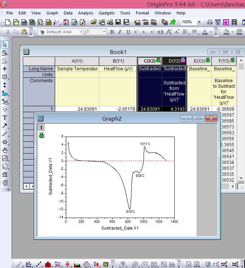The height and width of the screenshot is (268, 245).
Task: Click font color A icon
Action: [205, 32]
